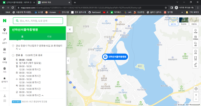Collapse the side panel with arrow handle
Screen dimensions: 201x106
(x=68, y=61)
